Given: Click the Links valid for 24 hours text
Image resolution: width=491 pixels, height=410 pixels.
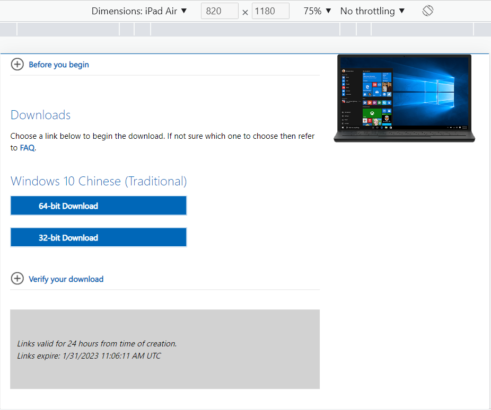Looking at the screenshot, I should tap(97, 344).
